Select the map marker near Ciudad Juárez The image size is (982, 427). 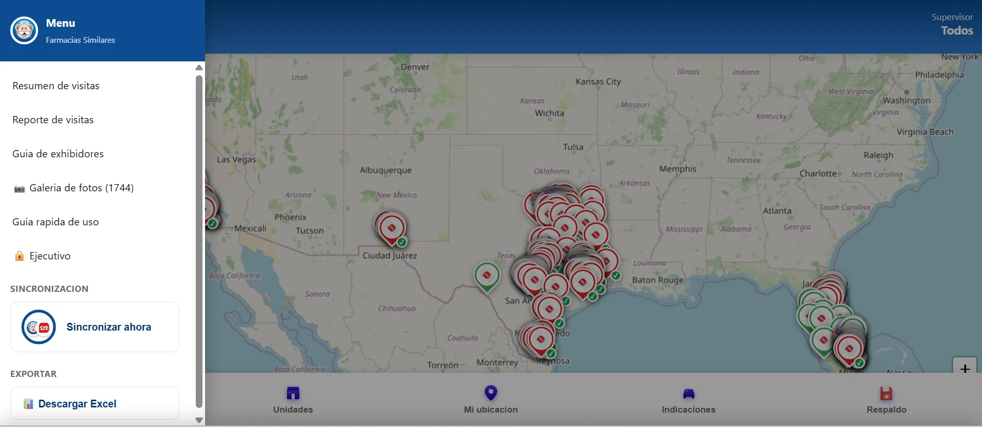(x=391, y=229)
